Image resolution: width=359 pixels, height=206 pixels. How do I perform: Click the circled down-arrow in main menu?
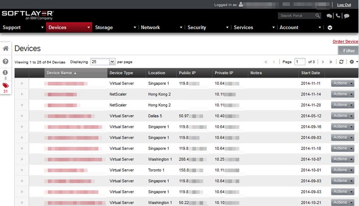click(330, 28)
